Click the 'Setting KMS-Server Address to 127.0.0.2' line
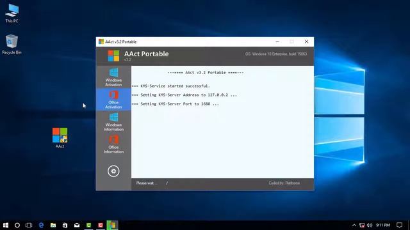This screenshot has height=230, width=410. click(184, 95)
